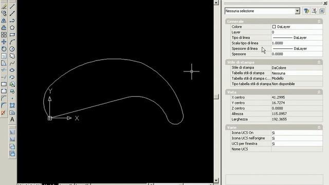Click Tabella stili di stampa 'Nessuna' value
Viewport: 329px width, 185px height.
click(x=297, y=73)
